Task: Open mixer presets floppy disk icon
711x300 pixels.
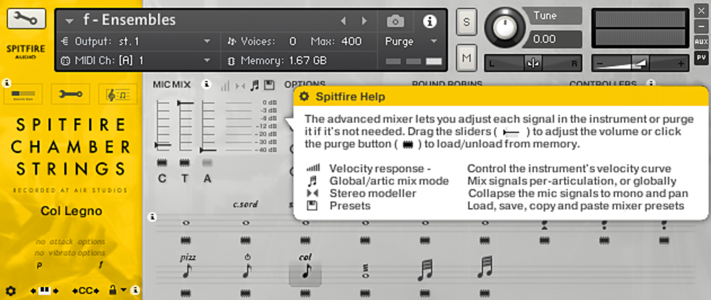Action: [269, 85]
